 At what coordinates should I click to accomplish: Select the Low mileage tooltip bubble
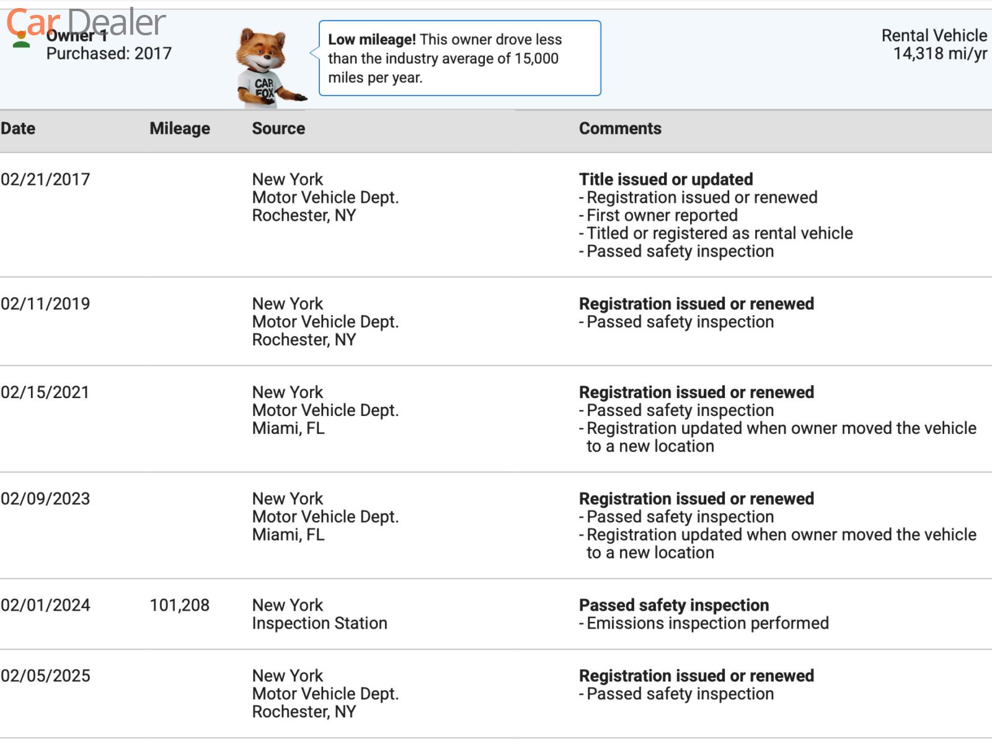pos(459,58)
